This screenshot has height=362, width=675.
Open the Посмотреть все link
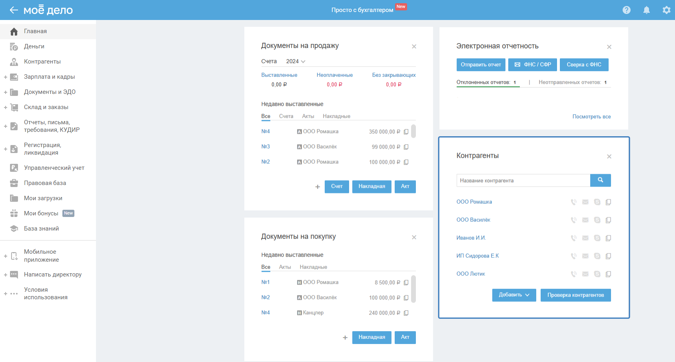[x=591, y=117]
